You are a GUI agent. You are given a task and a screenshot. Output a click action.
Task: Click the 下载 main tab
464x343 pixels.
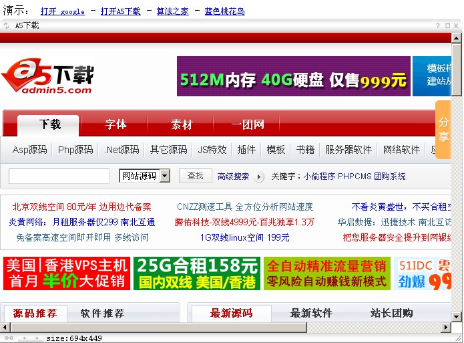[x=49, y=124]
